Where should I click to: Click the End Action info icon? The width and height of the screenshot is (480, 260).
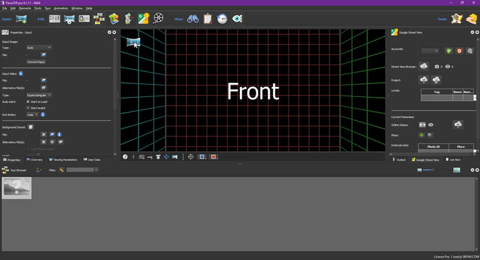[x=43, y=114]
